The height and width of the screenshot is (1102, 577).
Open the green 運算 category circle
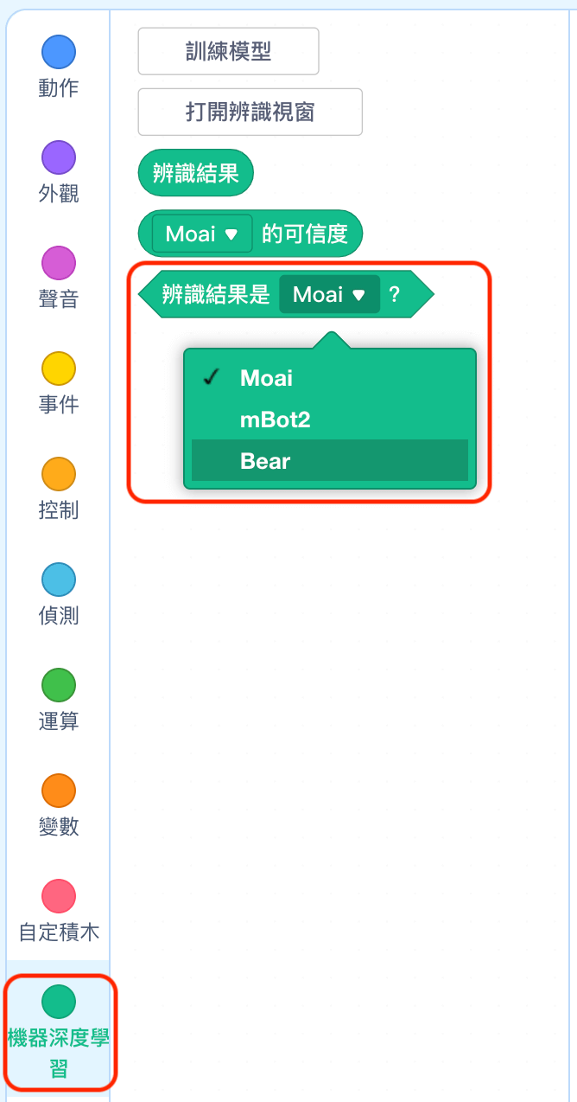(59, 686)
